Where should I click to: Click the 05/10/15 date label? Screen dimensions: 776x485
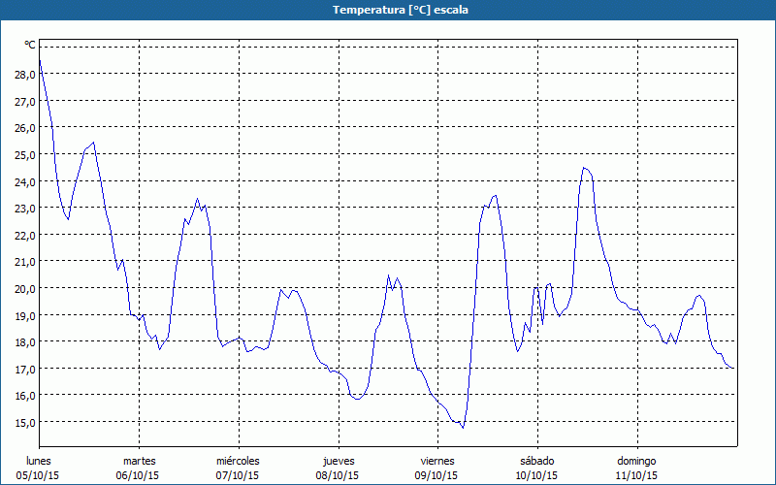coord(39,475)
